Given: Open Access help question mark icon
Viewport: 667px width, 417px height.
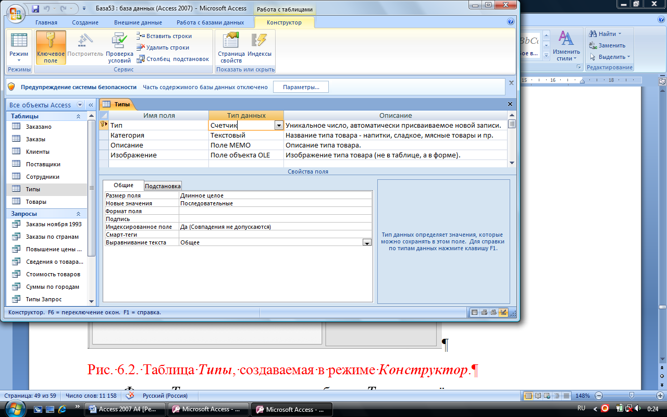Looking at the screenshot, I should point(511,22).
